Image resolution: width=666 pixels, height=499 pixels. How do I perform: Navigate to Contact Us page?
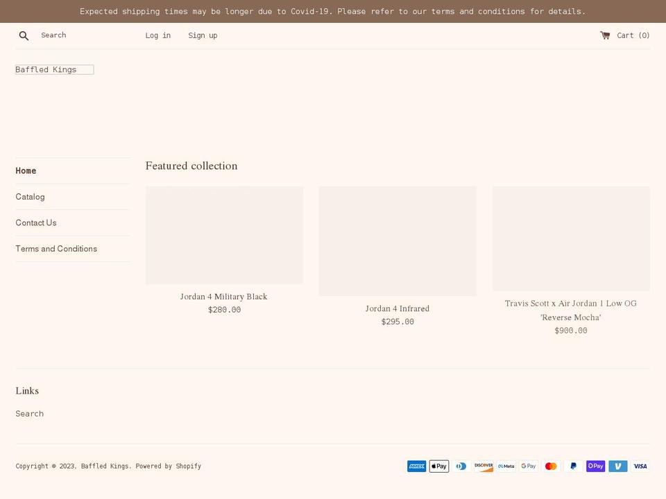(35, 222)
